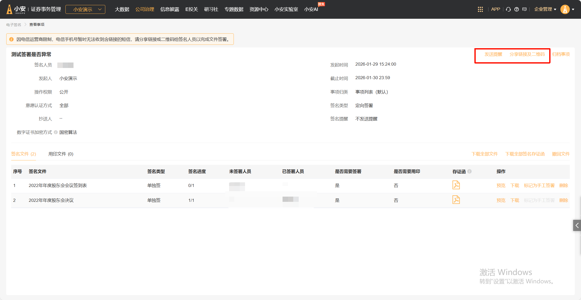This screenshot has height=300, width=581.
Task: Click the user avatar in top bar
Action: tap(565, 9)
